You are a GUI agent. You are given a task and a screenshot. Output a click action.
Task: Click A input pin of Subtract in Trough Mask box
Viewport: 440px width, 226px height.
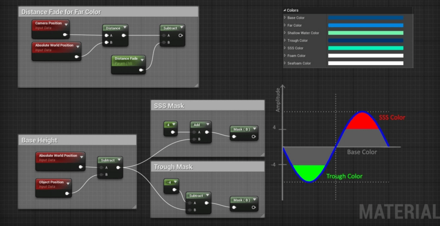coord(189,203)
